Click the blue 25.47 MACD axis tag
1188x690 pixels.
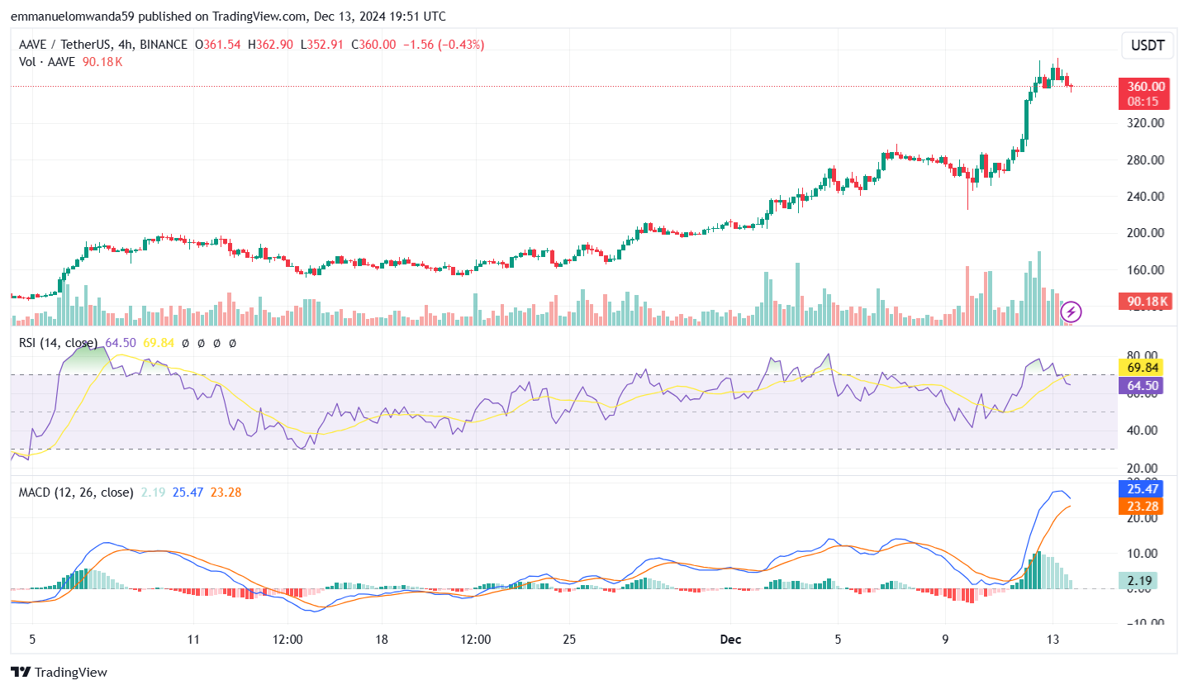click(1140, 488)
